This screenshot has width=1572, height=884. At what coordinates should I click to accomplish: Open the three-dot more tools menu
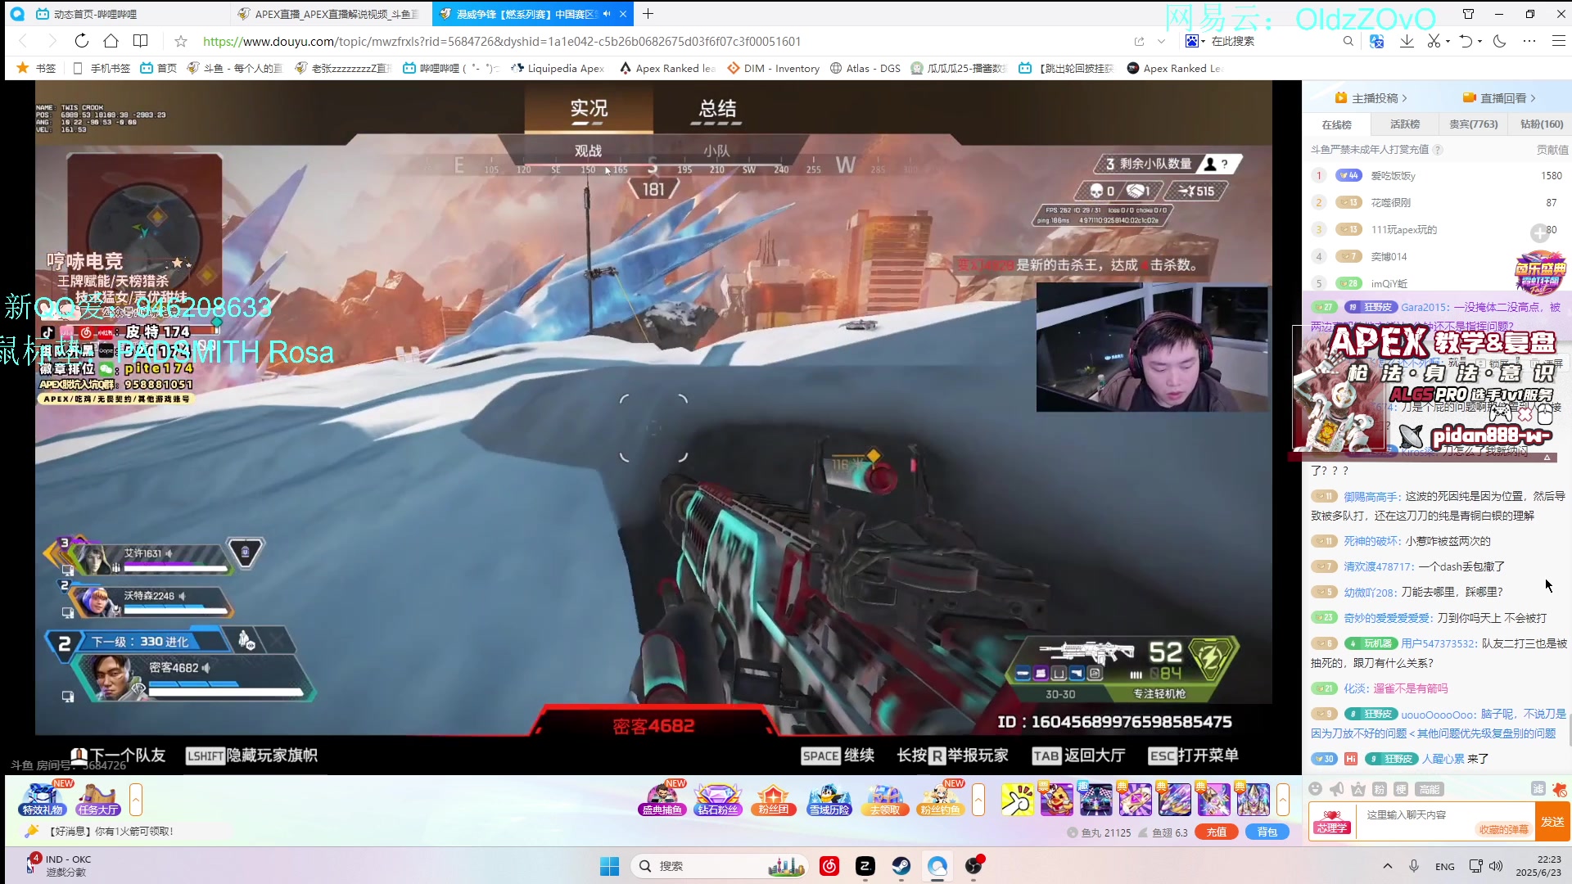coord(1529,41)
